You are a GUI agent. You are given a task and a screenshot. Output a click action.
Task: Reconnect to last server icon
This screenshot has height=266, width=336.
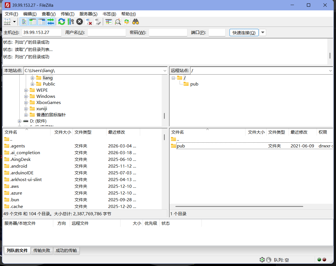(98, 22)
